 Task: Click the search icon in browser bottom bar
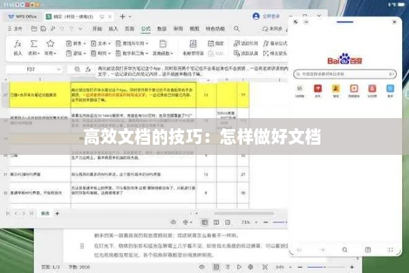tap(344, 250)
